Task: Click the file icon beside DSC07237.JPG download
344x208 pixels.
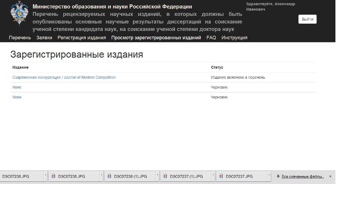Action: point(221,176)
